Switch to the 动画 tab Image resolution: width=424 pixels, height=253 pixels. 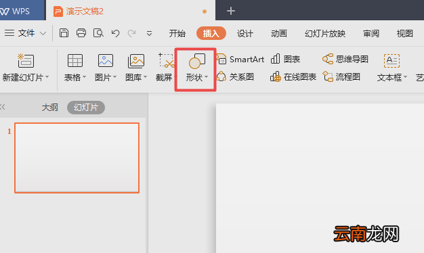[279, 33]
